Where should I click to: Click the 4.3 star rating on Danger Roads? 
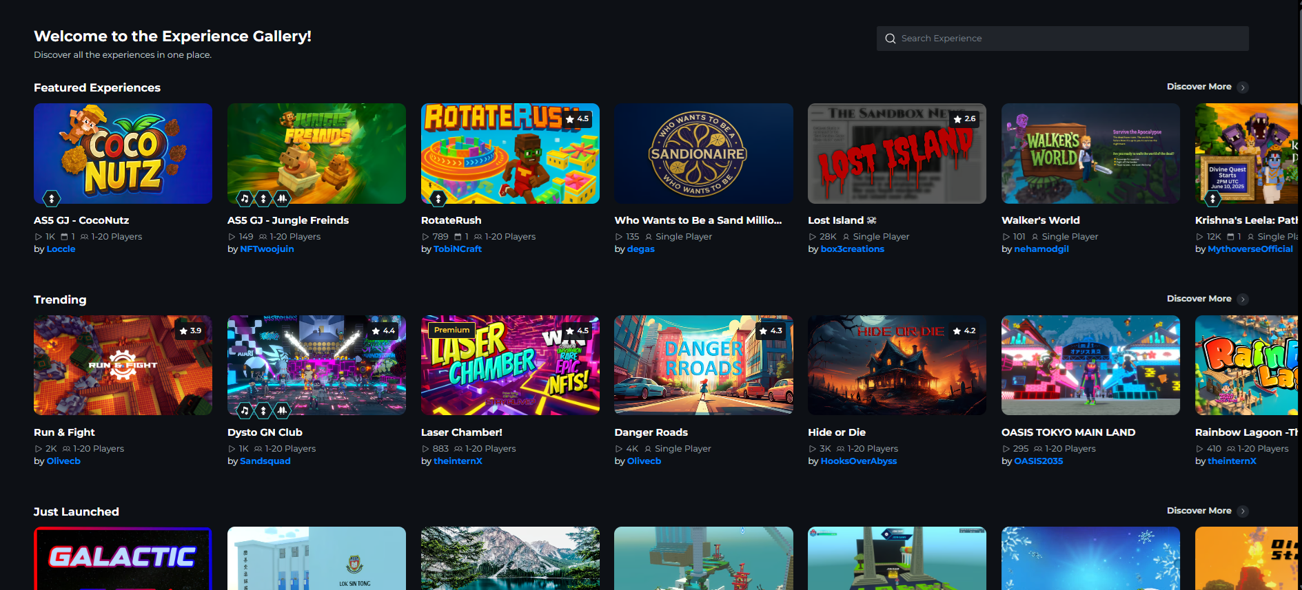pos(771,330)
